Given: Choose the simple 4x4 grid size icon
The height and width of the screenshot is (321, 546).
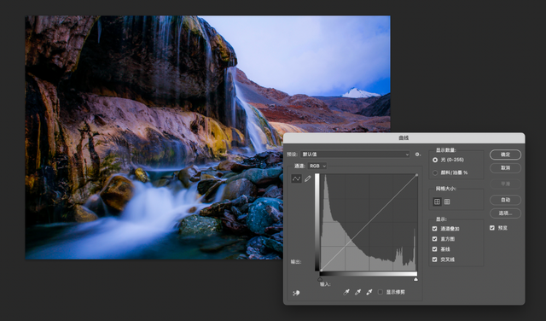Looking at the screenshot, I should point(437,201).
